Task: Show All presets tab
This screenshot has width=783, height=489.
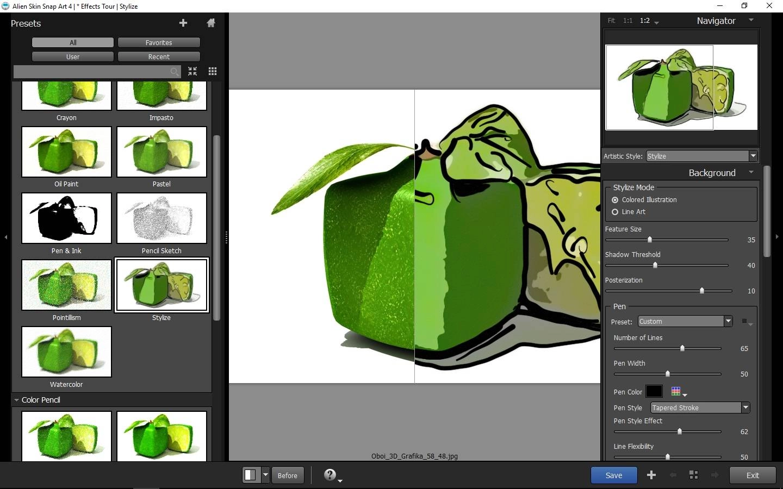Action: [73, 42]
